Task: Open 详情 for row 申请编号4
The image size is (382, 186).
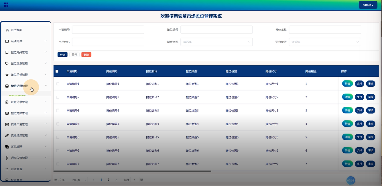Action: (348, 124)
